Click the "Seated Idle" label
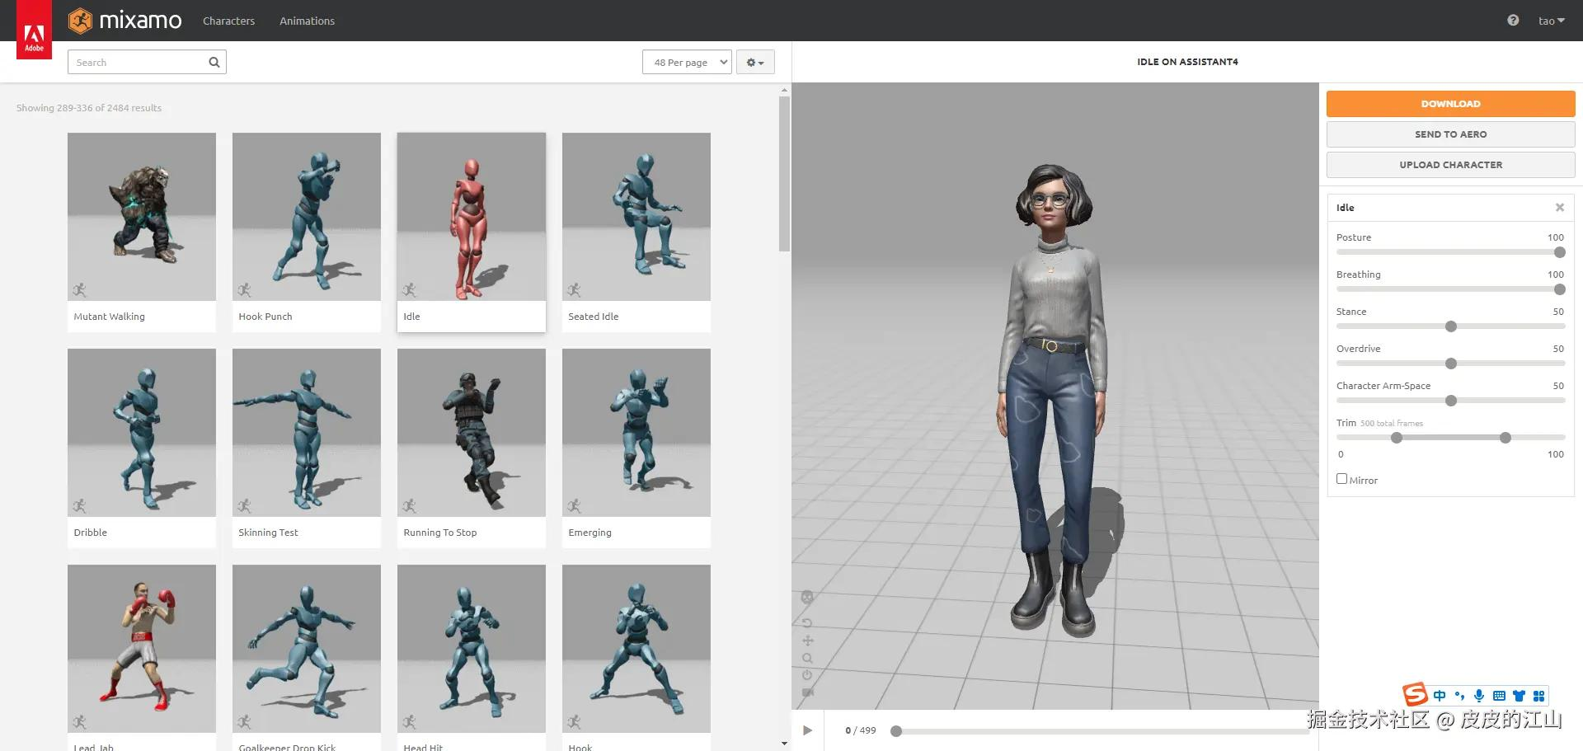 (593, 317)
